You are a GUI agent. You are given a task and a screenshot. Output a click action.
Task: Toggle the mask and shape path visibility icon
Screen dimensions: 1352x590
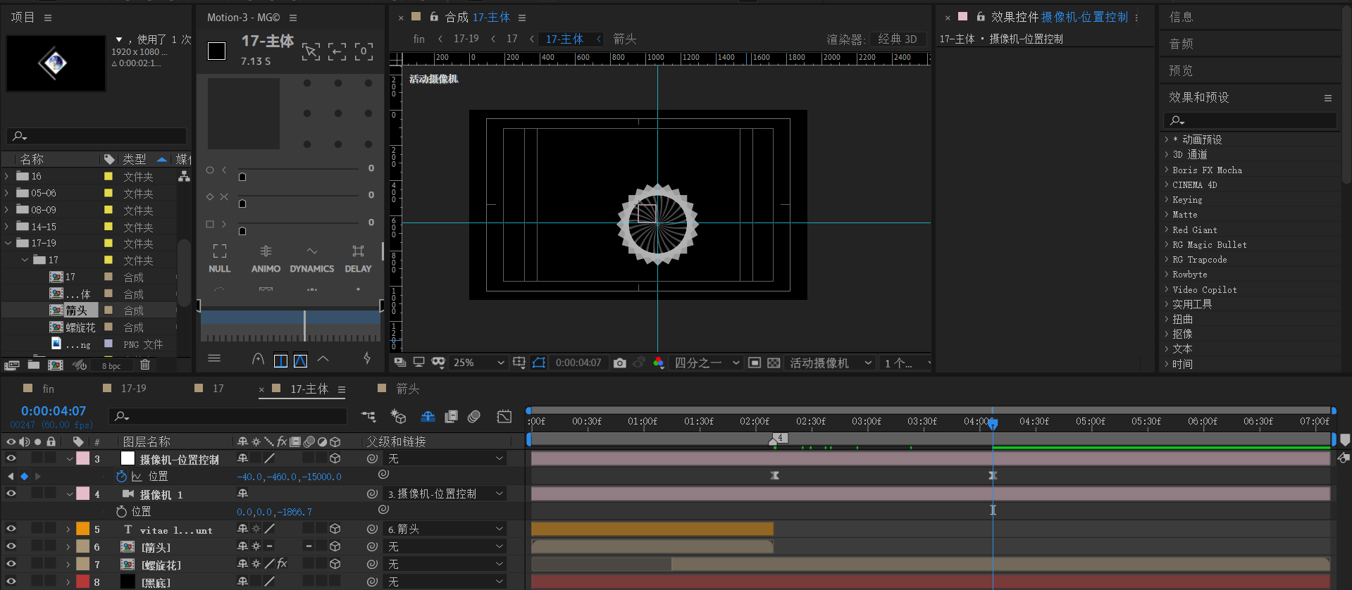pos(539,363)
